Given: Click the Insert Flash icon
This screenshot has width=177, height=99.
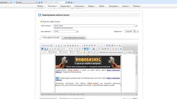Looking at the screenshot, I should (105, 49).
